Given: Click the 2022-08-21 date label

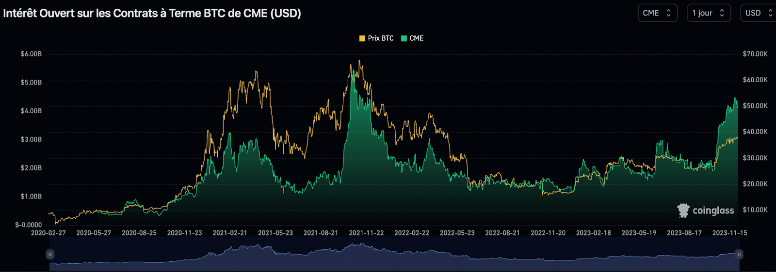Looking at the screenshot, I should [x=502, y=233].
